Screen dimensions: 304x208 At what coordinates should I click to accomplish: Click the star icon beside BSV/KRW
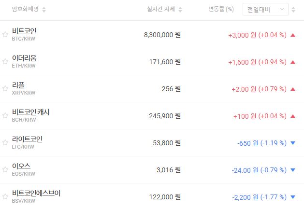(5, 197)
